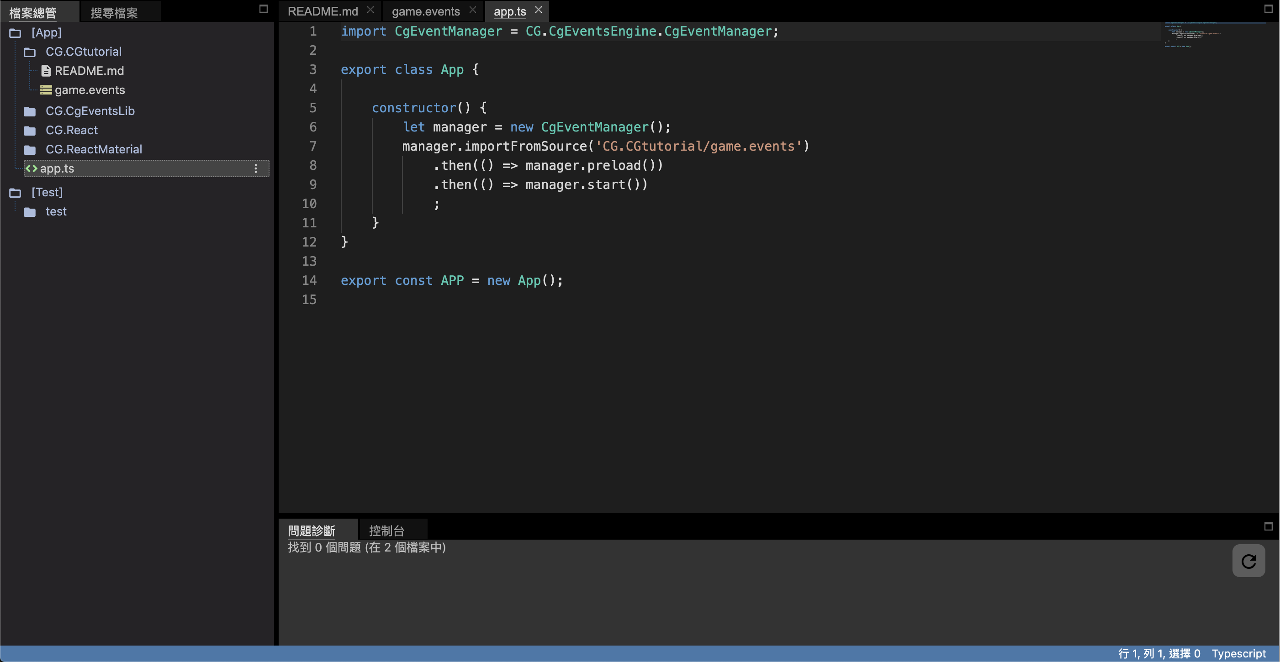1280x662 pixels.
Task: Collapse the CG.CGtutorial folder
Action: 30,52
